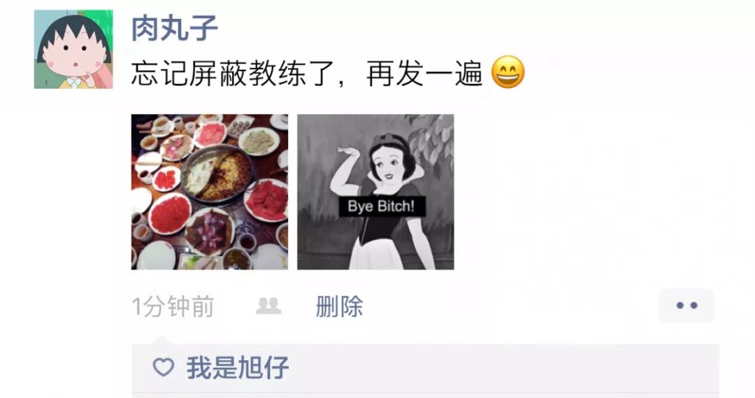Viewport: 755px width, 398px height.
Task: Tap the small pointer above likes bar
Action: (x=161, y=341)
